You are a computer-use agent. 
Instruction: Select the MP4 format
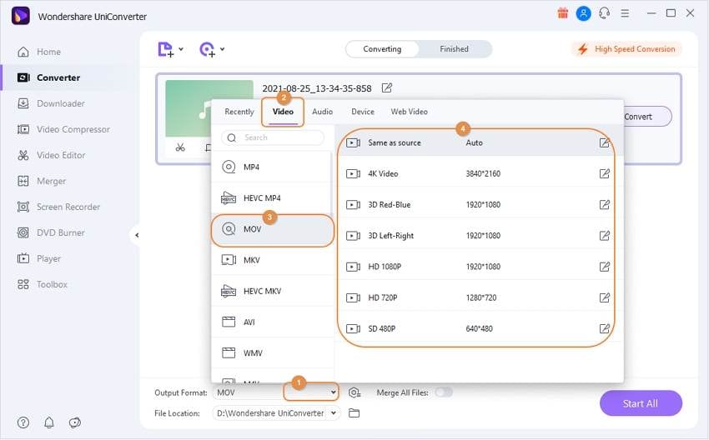pos(271,167)
